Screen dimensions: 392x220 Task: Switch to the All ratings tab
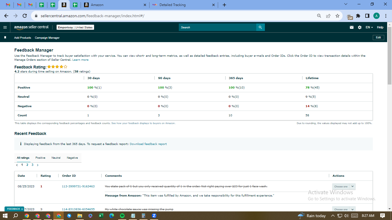(23, 158)
